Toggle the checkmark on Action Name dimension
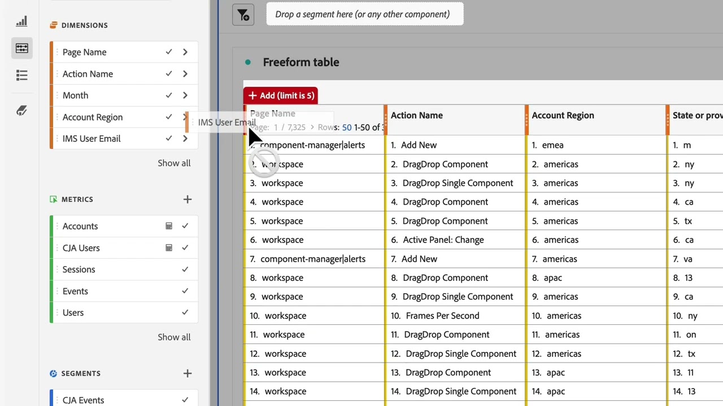The height and width of the screenshot is (406, 723). click(168, 74)
